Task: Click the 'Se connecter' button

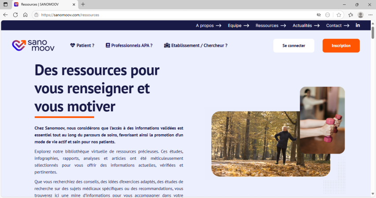Action: point(294,46)
